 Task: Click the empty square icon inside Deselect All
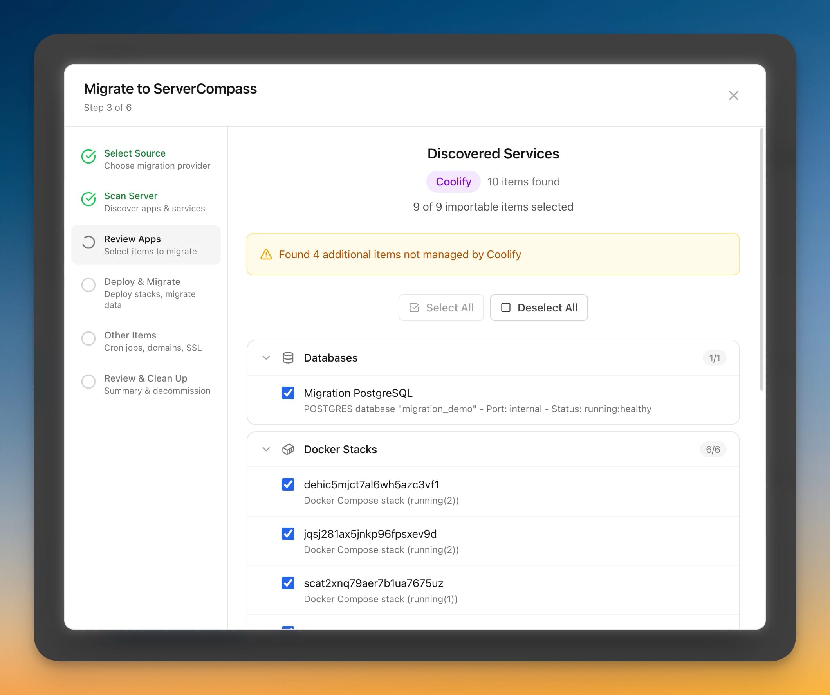click(506, 308)
